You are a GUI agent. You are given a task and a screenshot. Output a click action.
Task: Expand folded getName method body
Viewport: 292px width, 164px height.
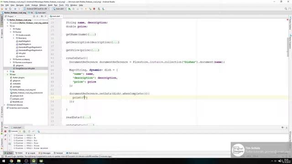pos(92,35)
